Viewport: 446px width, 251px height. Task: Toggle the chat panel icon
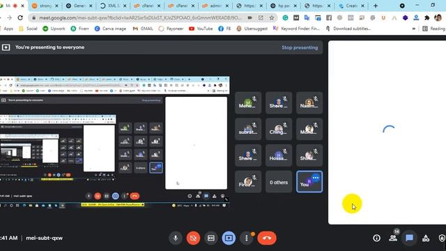coord(409,238)
